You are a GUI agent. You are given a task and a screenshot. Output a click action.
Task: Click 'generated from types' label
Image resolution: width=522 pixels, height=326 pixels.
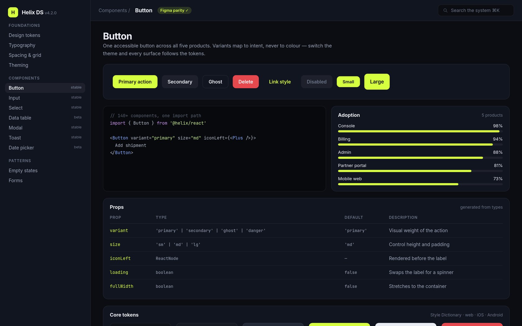(481, 207)
